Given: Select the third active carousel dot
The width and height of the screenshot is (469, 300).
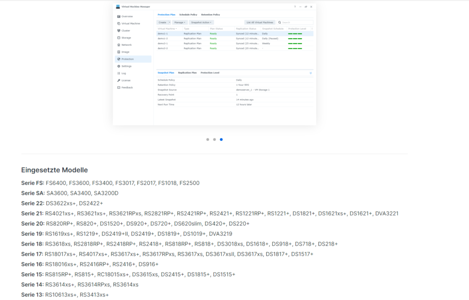Looking at the screenshot, I should pos(221,139).
